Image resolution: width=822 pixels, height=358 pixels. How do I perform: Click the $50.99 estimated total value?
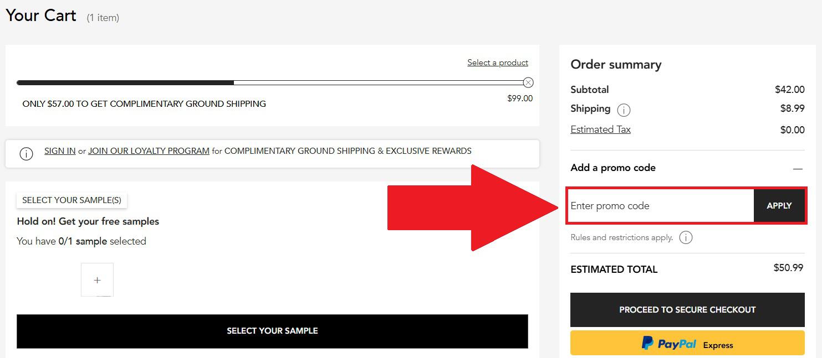(788, 268)
